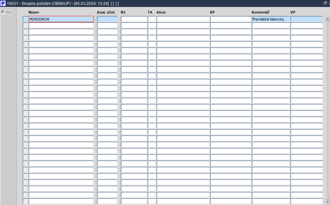Viewport: 330px width, 205px height.
Task: Click the Anal. účet column header
Action: pyautogui.click(x=106, y=12)
